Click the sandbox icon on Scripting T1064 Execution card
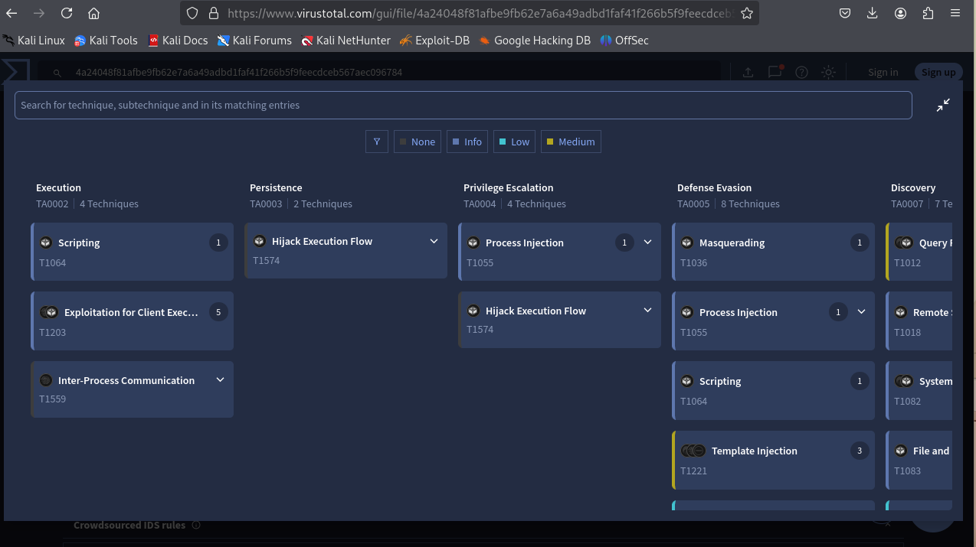Screen dimensions: 976x547 coord(46,243)
